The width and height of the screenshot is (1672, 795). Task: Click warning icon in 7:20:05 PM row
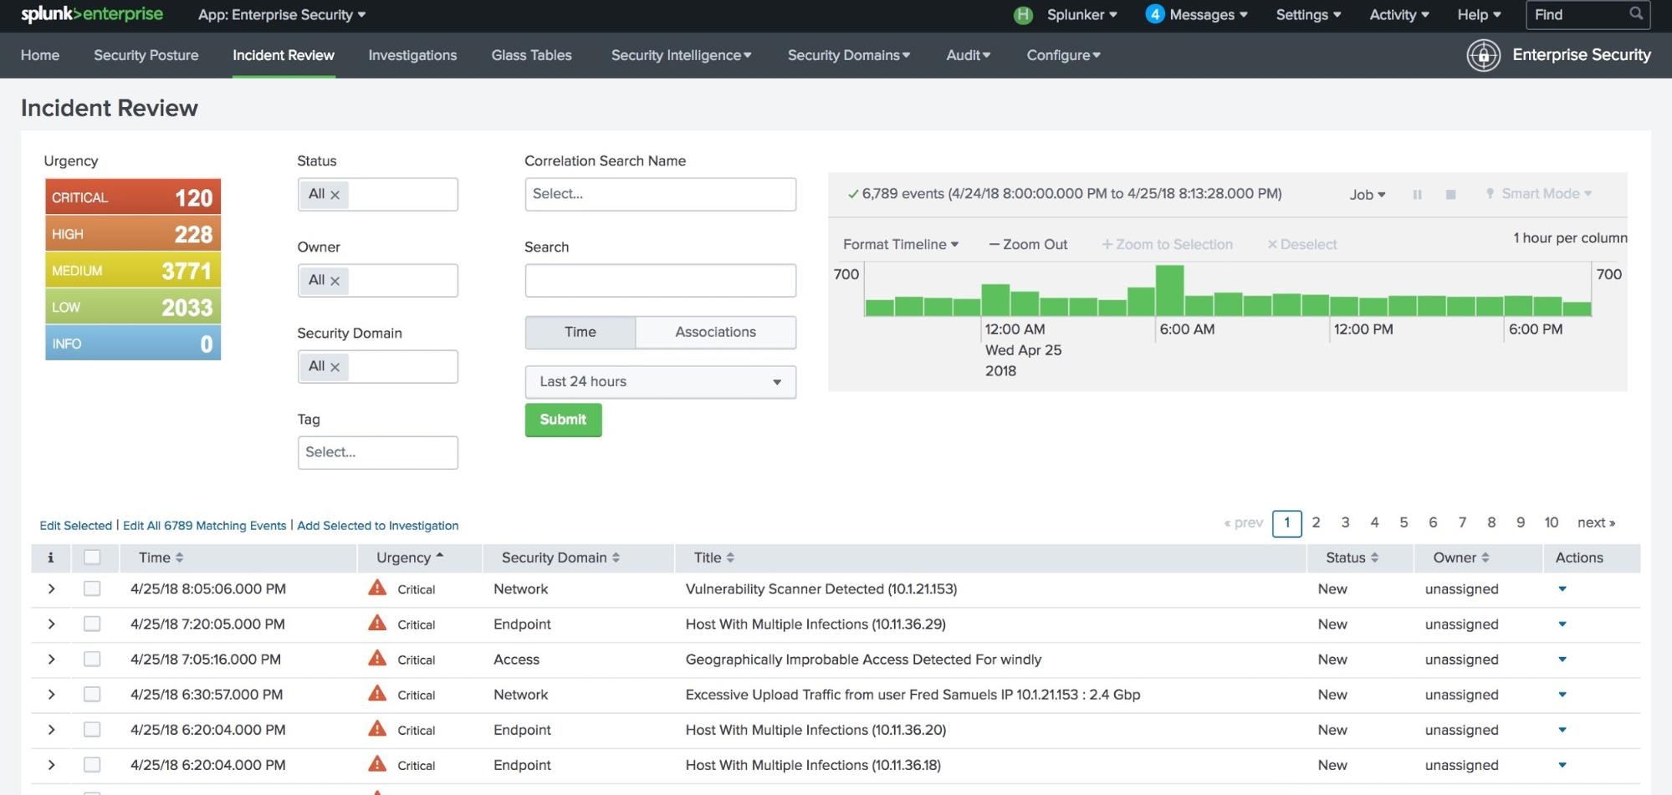[377, 623]
